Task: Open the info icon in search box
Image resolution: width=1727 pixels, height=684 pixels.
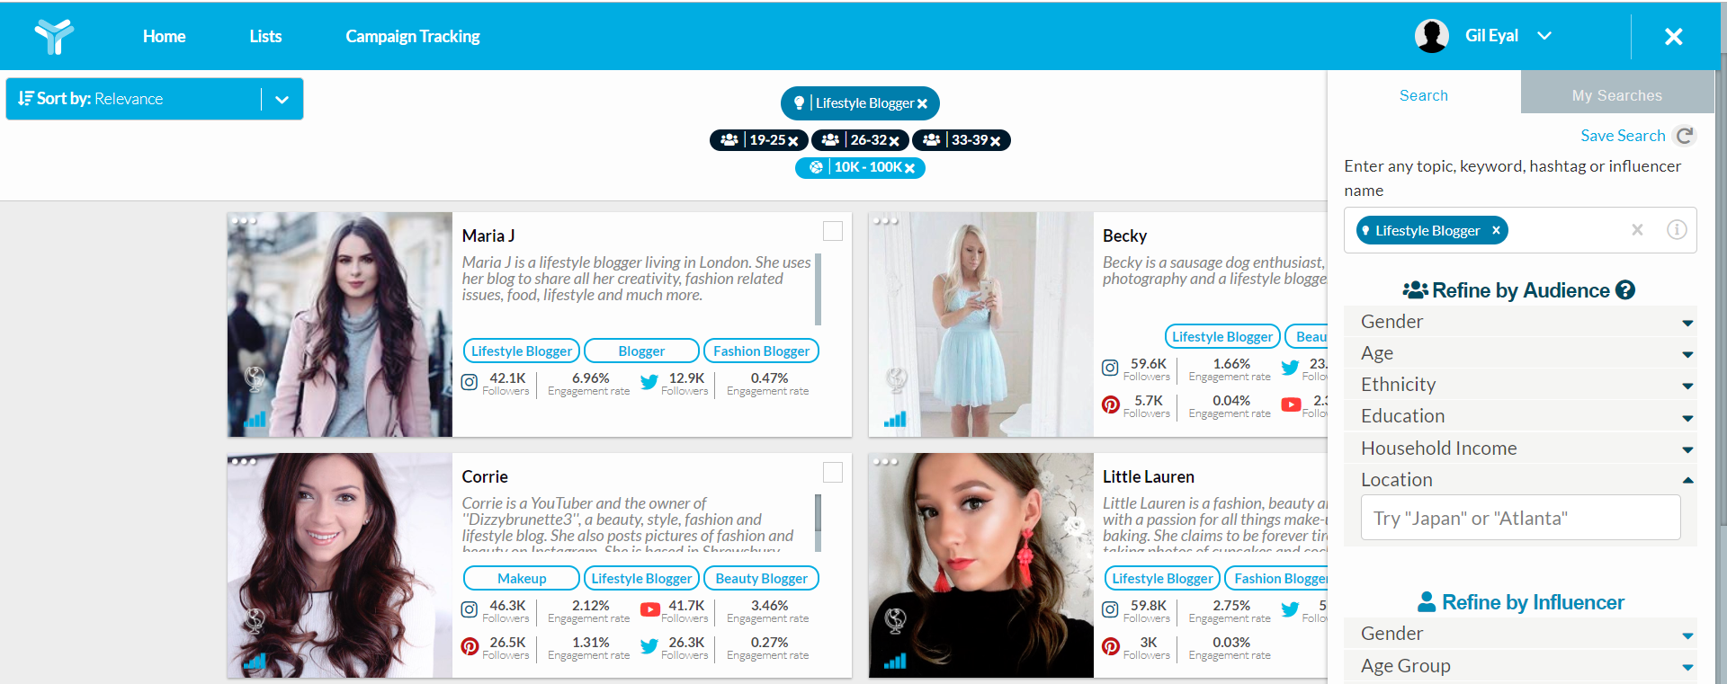Action: coord(1677,230)
